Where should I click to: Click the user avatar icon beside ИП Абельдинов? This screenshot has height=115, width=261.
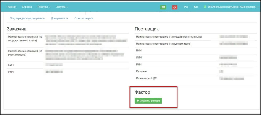click(x=205, y=7)
